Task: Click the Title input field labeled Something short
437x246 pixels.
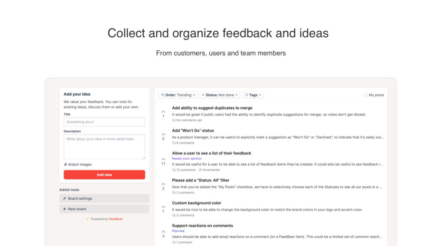Action: click(104, 122)
